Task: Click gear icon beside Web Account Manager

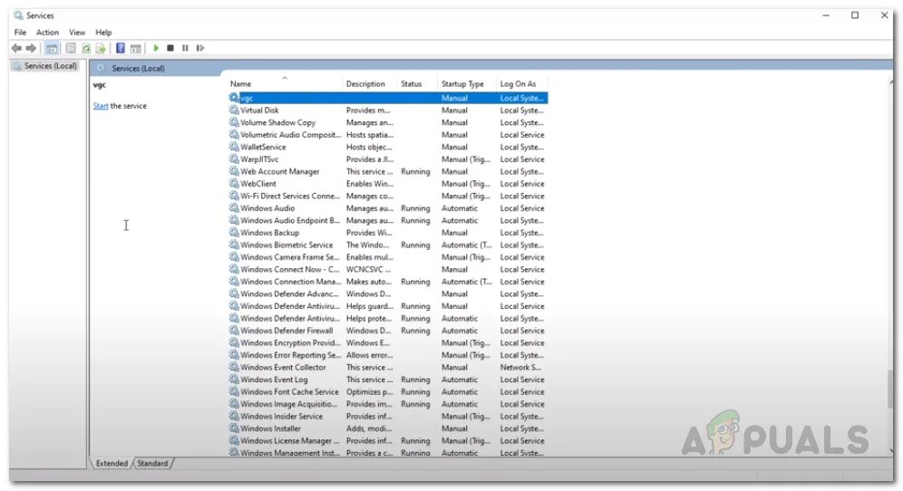Action: coord(234,171)
